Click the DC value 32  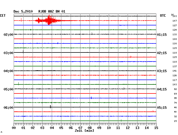[x=175, y=116]
